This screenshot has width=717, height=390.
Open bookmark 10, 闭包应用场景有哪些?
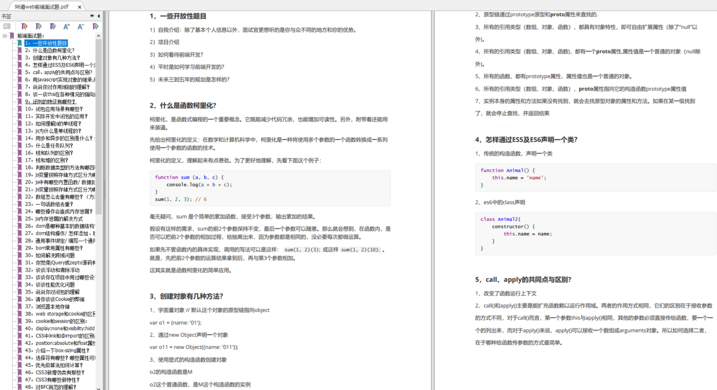pyautogui.click(x=53, y=109)
